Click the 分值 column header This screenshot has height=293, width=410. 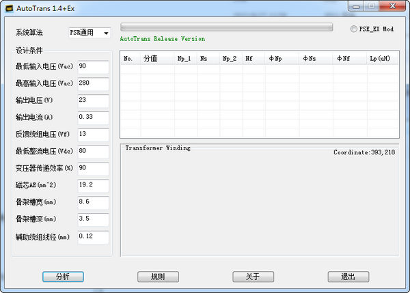(157, 58)
